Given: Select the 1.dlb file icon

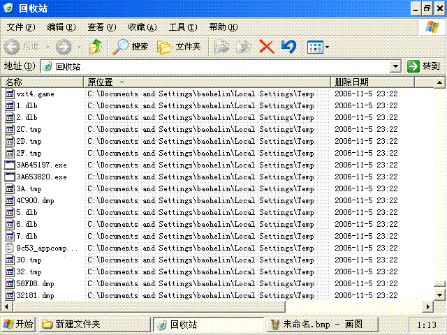Looking at the screenshot, I should pos(10,105).
